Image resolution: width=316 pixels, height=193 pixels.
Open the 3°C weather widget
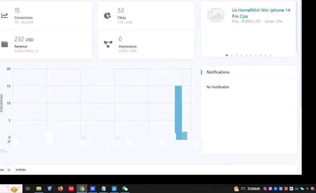point(247,189)
